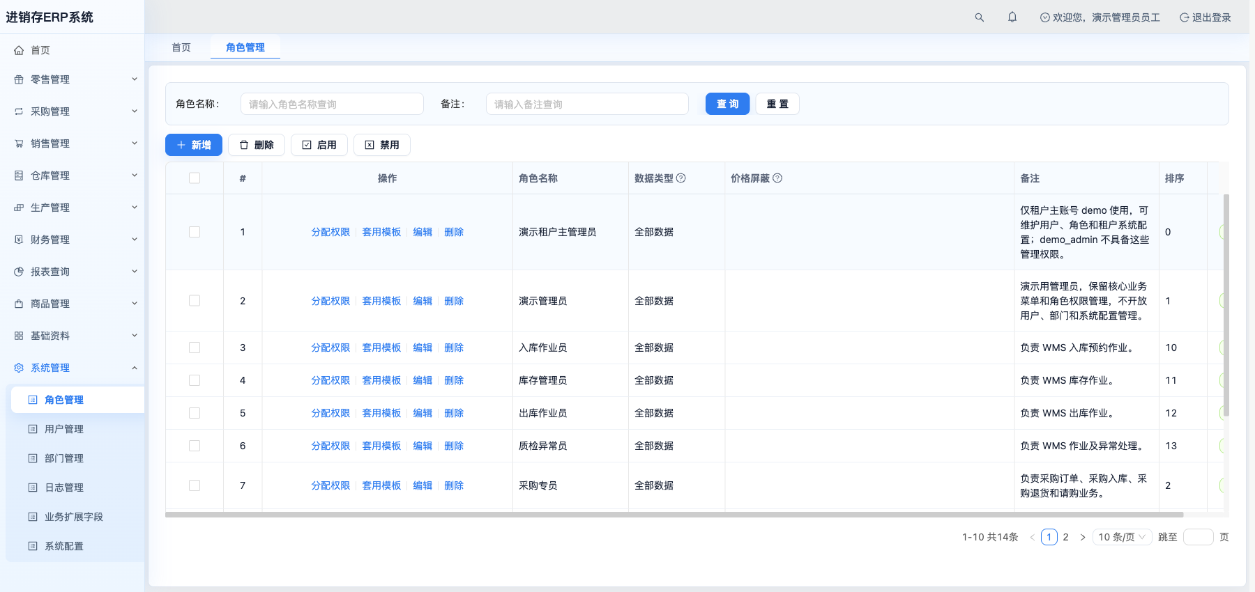Click the help icon beside 价格屏蔽

pos(777,178)
